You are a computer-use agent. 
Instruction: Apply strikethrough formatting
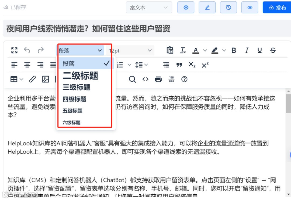pos(272,50)
